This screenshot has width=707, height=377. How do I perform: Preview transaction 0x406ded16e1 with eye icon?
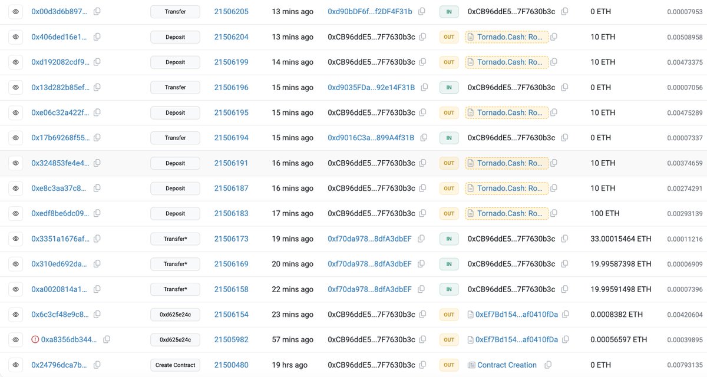15,37
